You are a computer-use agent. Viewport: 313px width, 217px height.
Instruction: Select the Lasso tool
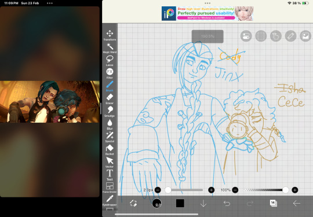click(110, 61)
